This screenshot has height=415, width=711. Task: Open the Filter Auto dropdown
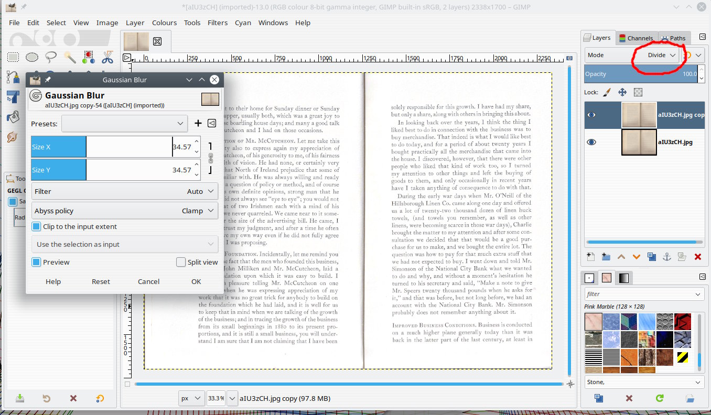coord(125,191)
